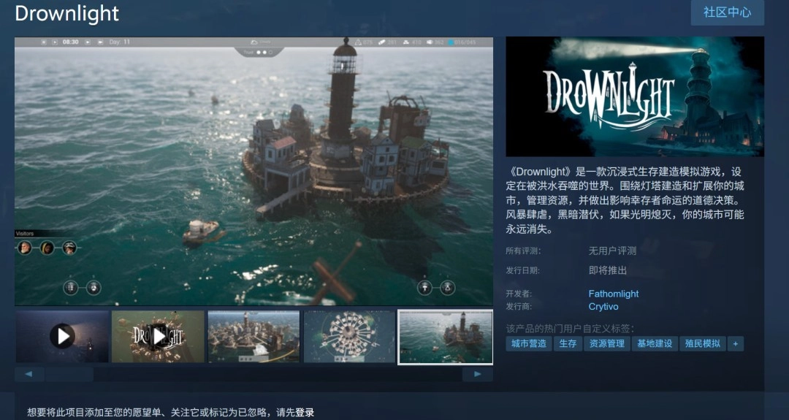This screenshot has width=789, height=420.
Task: Click the third visitor portrait with cap
Action: pos(69,248)
